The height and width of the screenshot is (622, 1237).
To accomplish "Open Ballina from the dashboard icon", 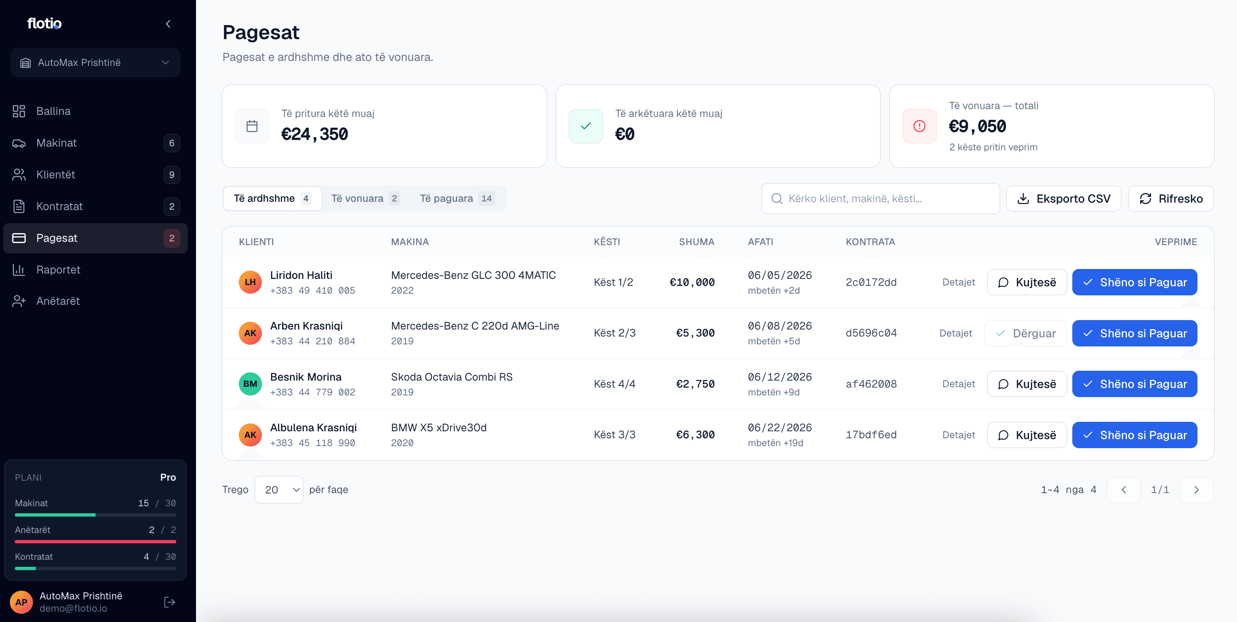I will tap(19, 111).
